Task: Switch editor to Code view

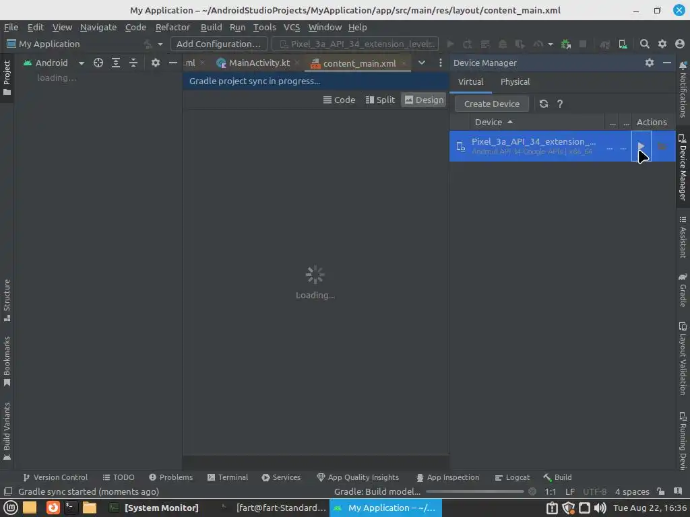Action: pyautogui.click(x=339, y=100)
